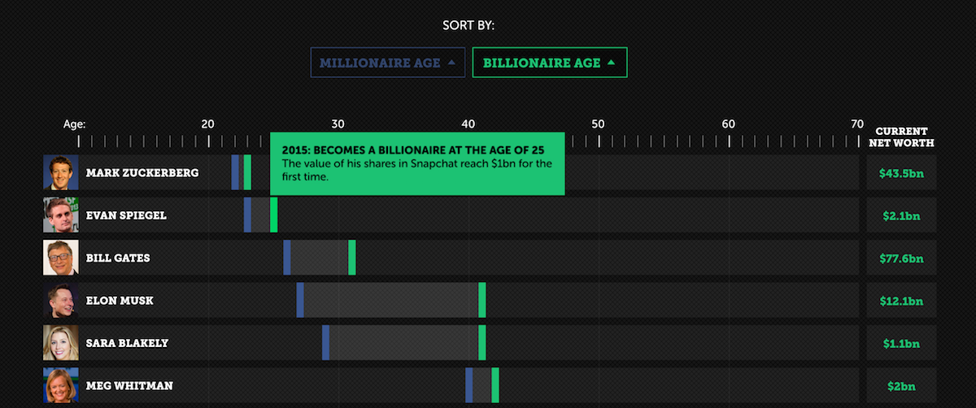The image size is (976, 408).
Task: Click Meg Whitman's profile photo
Action: point(61,386)
